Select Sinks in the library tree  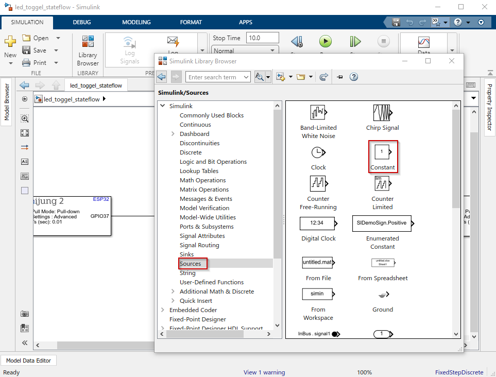(x=187, y=254)
